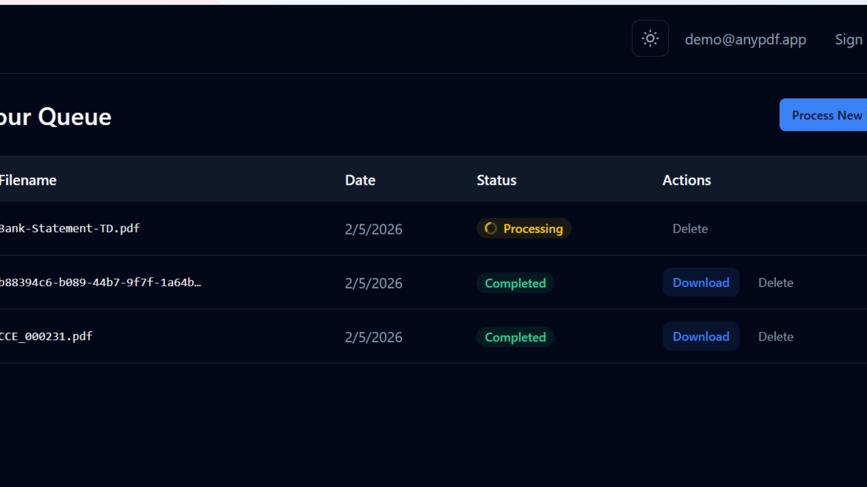Click the Processing status badge
Image resolution: width=867 pixels, height=487 pixels.
tap(524, 229)
